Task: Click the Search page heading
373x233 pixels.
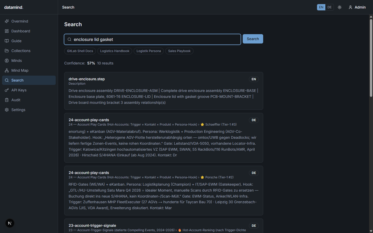Action: 73,24
